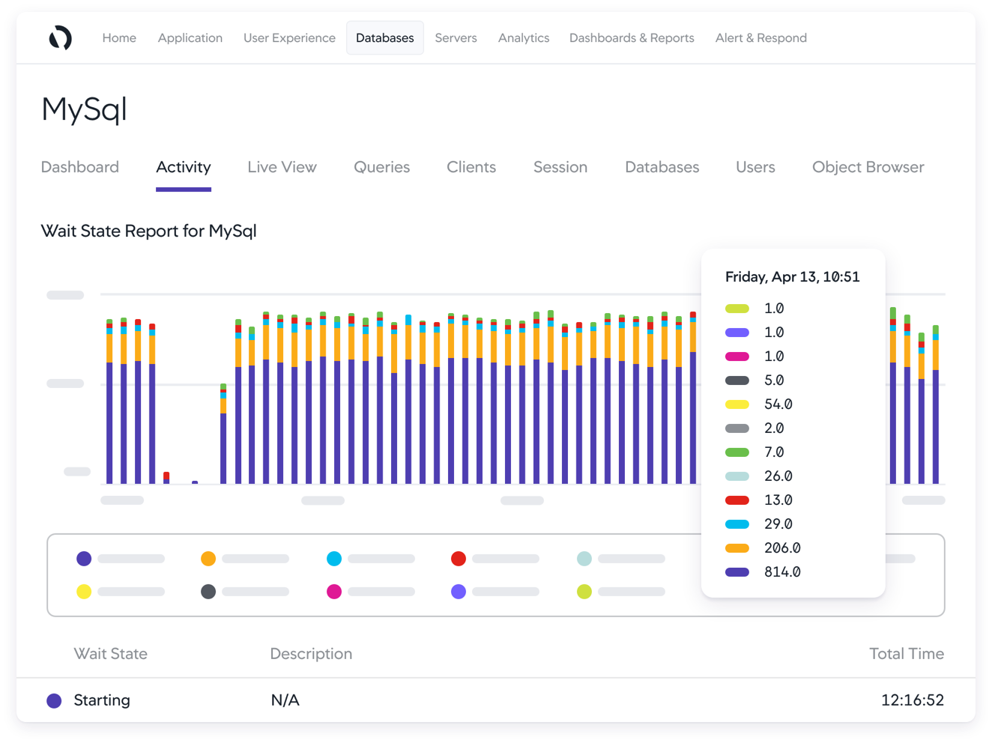Click tooltip value 54.0
The height and width of the screenshot is (743, 992).
778,404
